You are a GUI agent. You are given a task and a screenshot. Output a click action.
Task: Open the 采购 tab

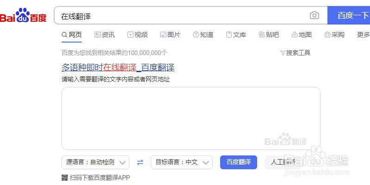coord(334,35)
